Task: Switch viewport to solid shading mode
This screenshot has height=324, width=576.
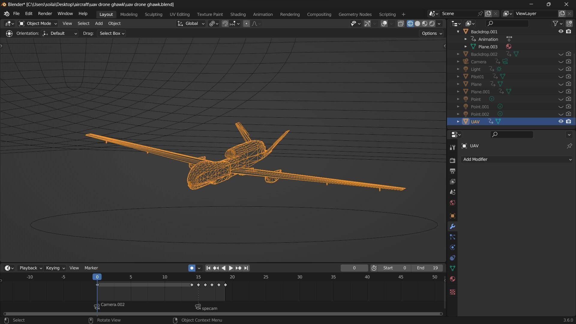Action: [x=417, y=24]
